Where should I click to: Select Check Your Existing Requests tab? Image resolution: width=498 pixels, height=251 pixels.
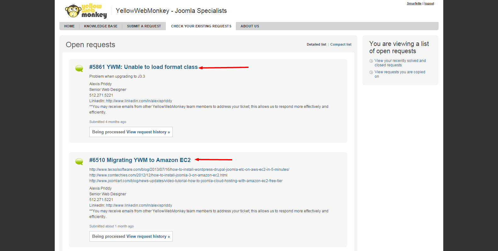[x=201, y=26]
